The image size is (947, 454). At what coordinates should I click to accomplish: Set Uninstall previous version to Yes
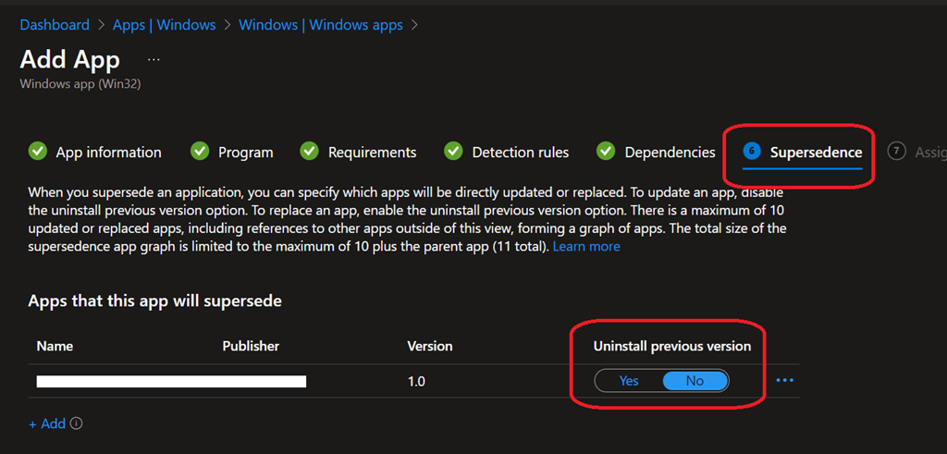coord(629,380)
